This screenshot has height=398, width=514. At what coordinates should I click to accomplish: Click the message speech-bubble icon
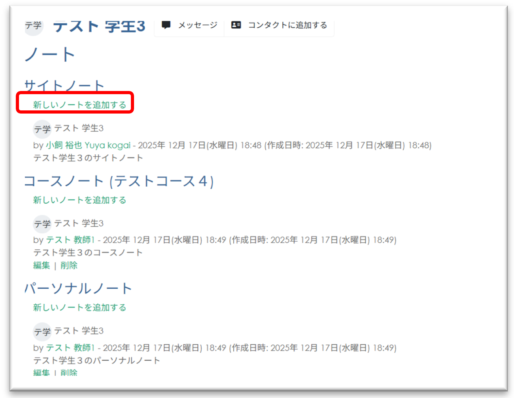coord(166,25)
